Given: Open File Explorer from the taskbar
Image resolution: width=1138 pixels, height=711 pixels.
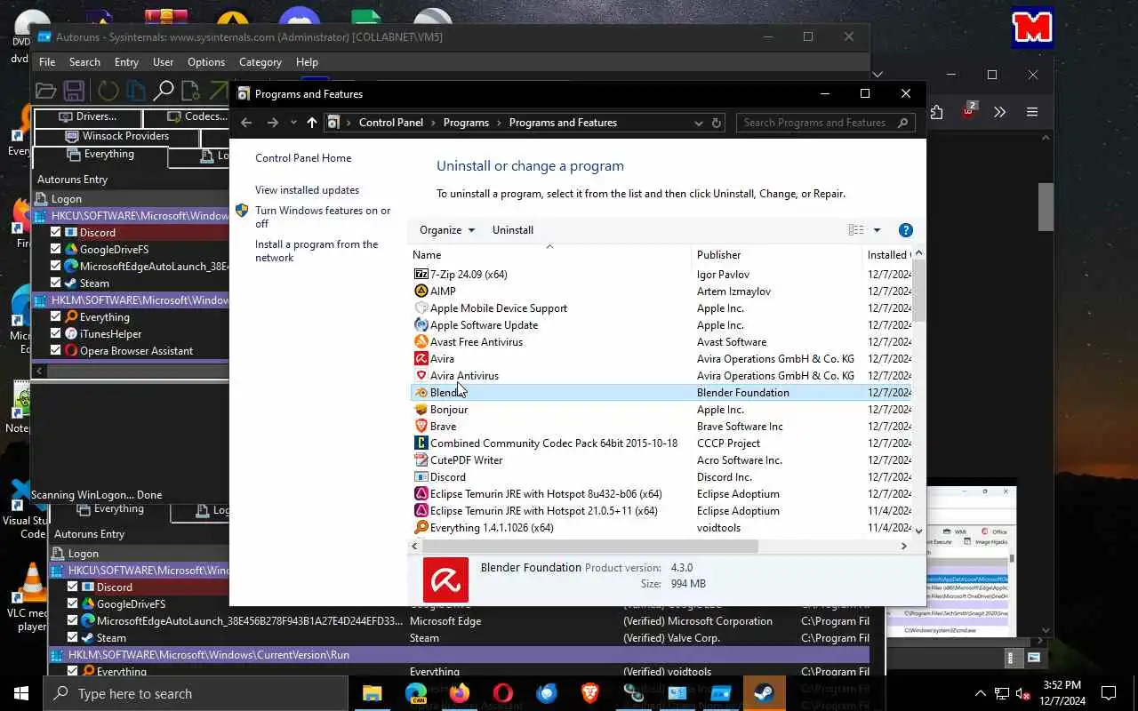Looking at the screenshot, I should click(372, 693).
